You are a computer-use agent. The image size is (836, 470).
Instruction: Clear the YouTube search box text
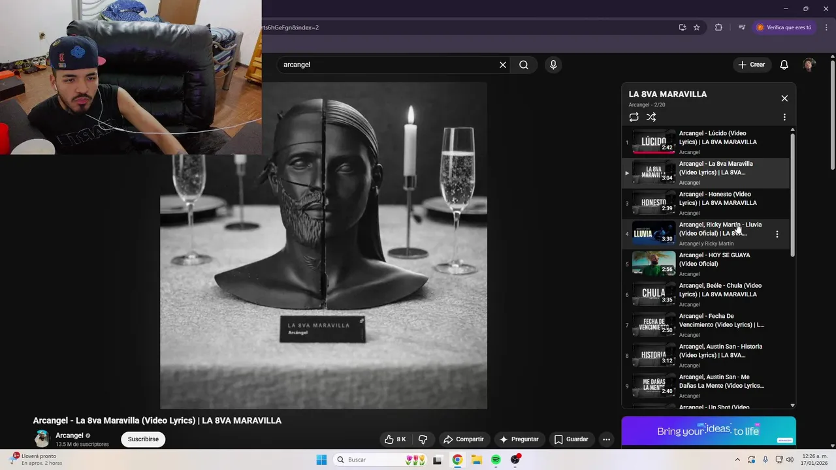click(x=503, y=65)
